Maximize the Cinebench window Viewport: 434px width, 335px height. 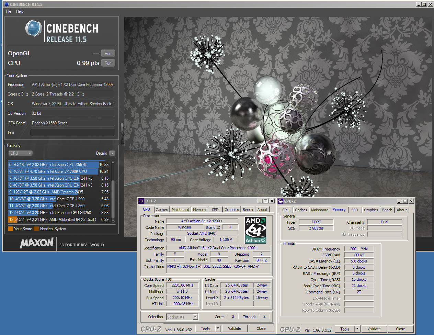point(424,4)
